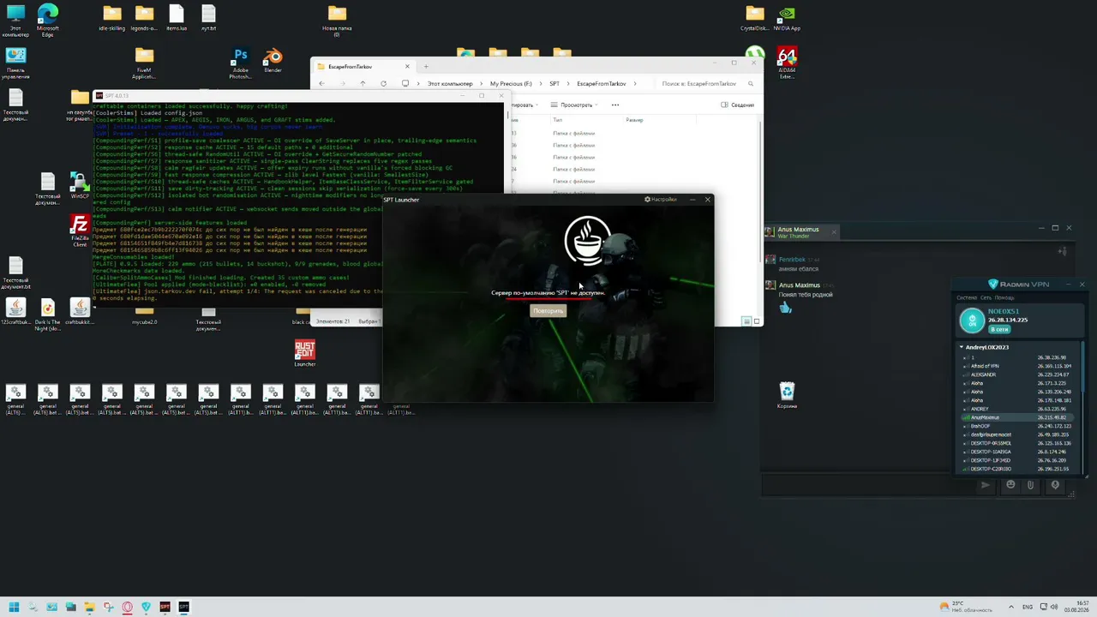Go back in File Explorer navigation
This screenshot has width=1097, height=617.
point(321,84)
